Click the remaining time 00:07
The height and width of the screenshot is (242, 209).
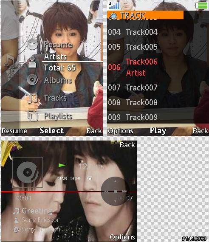pyautogui.click(x=125, y=198)
